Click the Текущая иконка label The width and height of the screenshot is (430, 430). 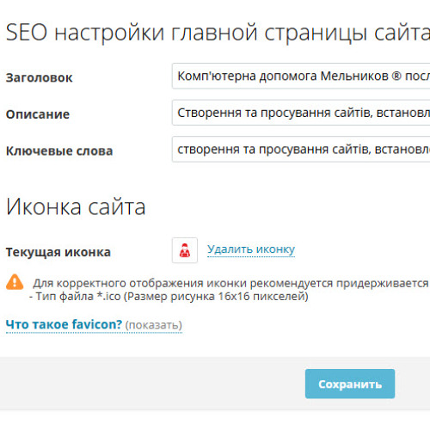pos(58,252)
